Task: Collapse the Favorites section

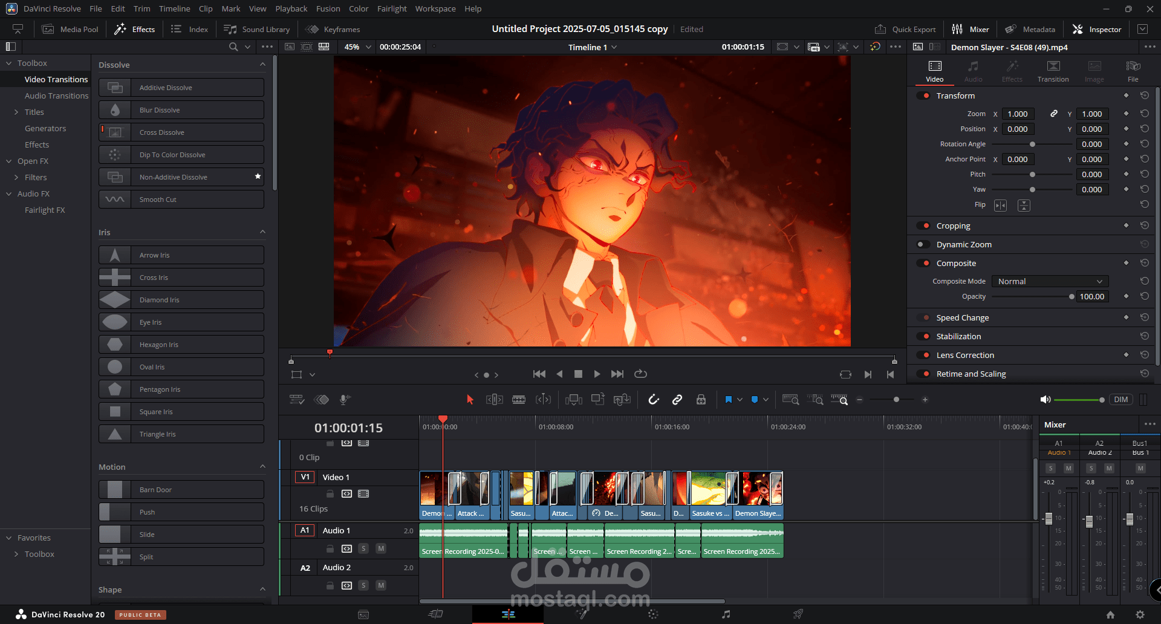Action: (9, 538)
